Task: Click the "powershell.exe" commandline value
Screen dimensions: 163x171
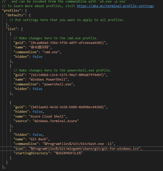Action: pos(58,84)
